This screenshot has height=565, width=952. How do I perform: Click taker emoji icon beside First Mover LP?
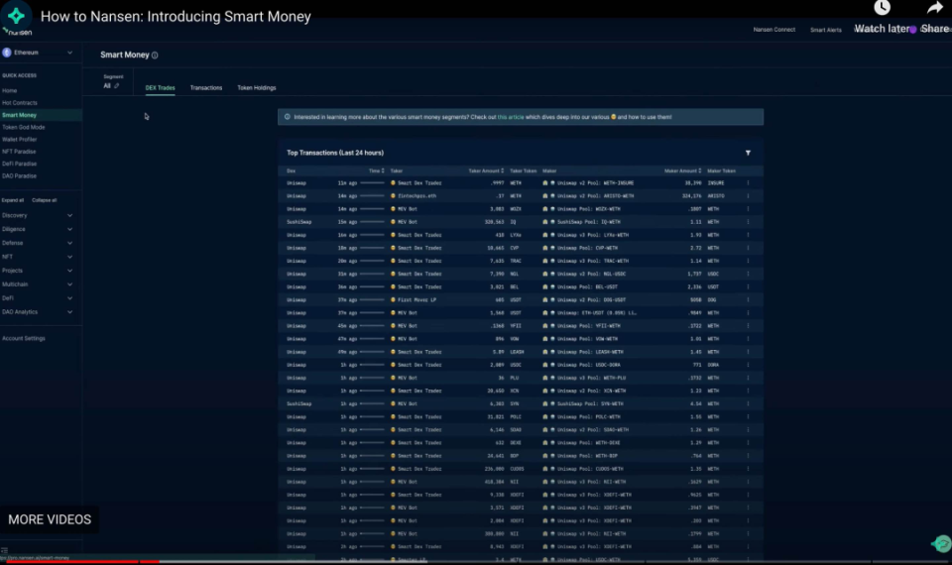point(393,299)
